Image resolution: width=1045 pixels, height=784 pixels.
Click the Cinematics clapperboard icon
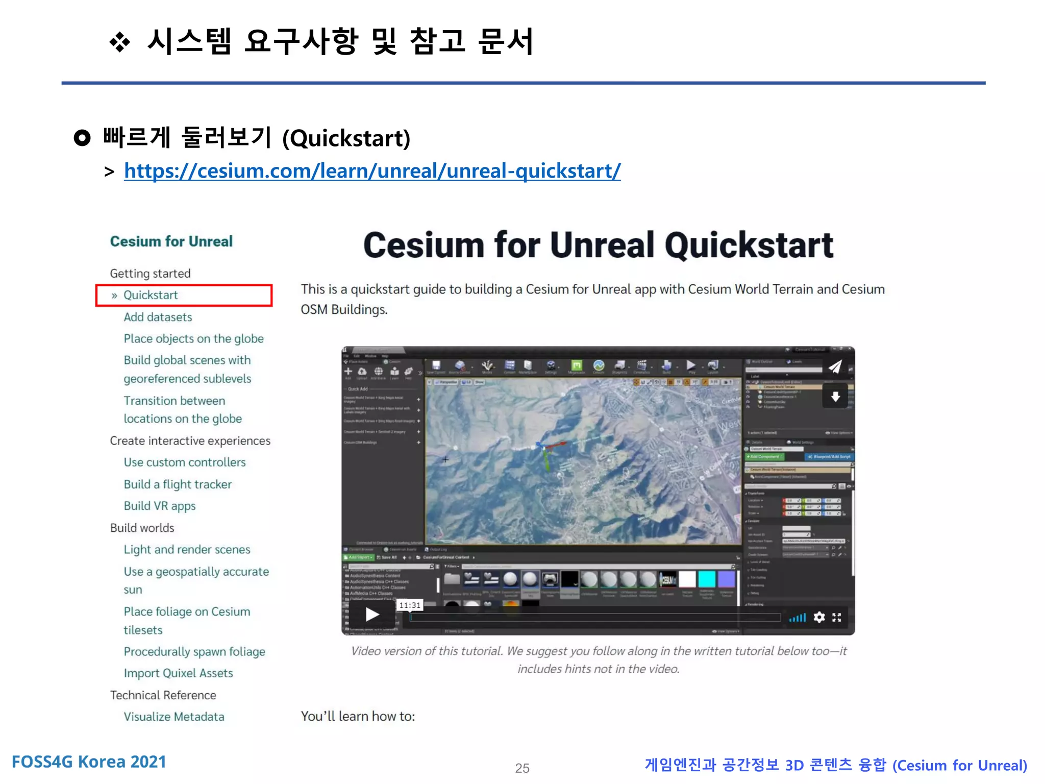pos(642,366)
